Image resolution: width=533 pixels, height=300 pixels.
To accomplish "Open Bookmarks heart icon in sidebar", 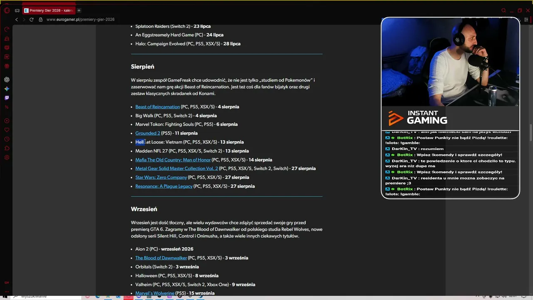I will 7,130.
